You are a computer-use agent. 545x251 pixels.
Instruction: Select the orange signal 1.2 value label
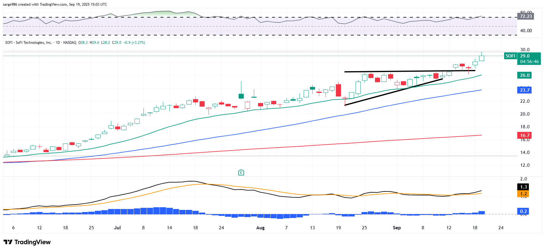tap(523, 194)
